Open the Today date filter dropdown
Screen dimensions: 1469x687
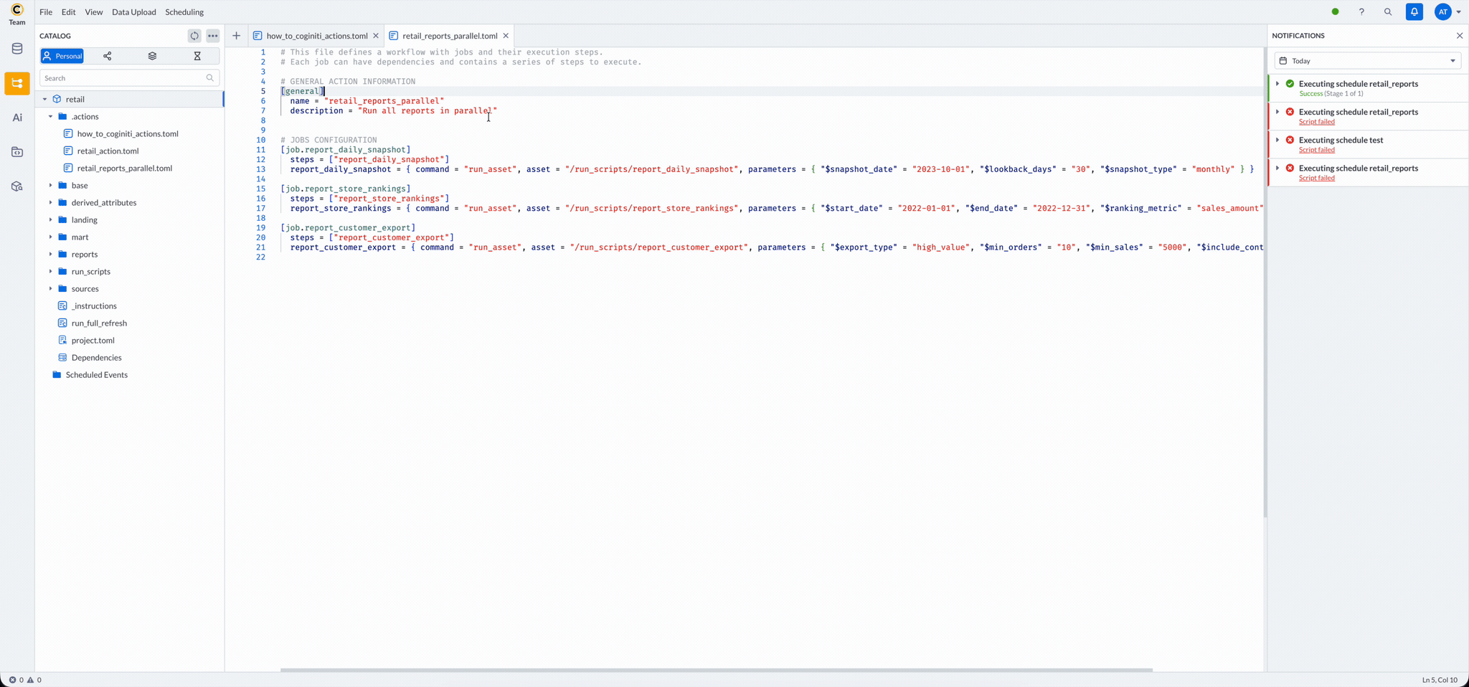(x=1368, y=61)
